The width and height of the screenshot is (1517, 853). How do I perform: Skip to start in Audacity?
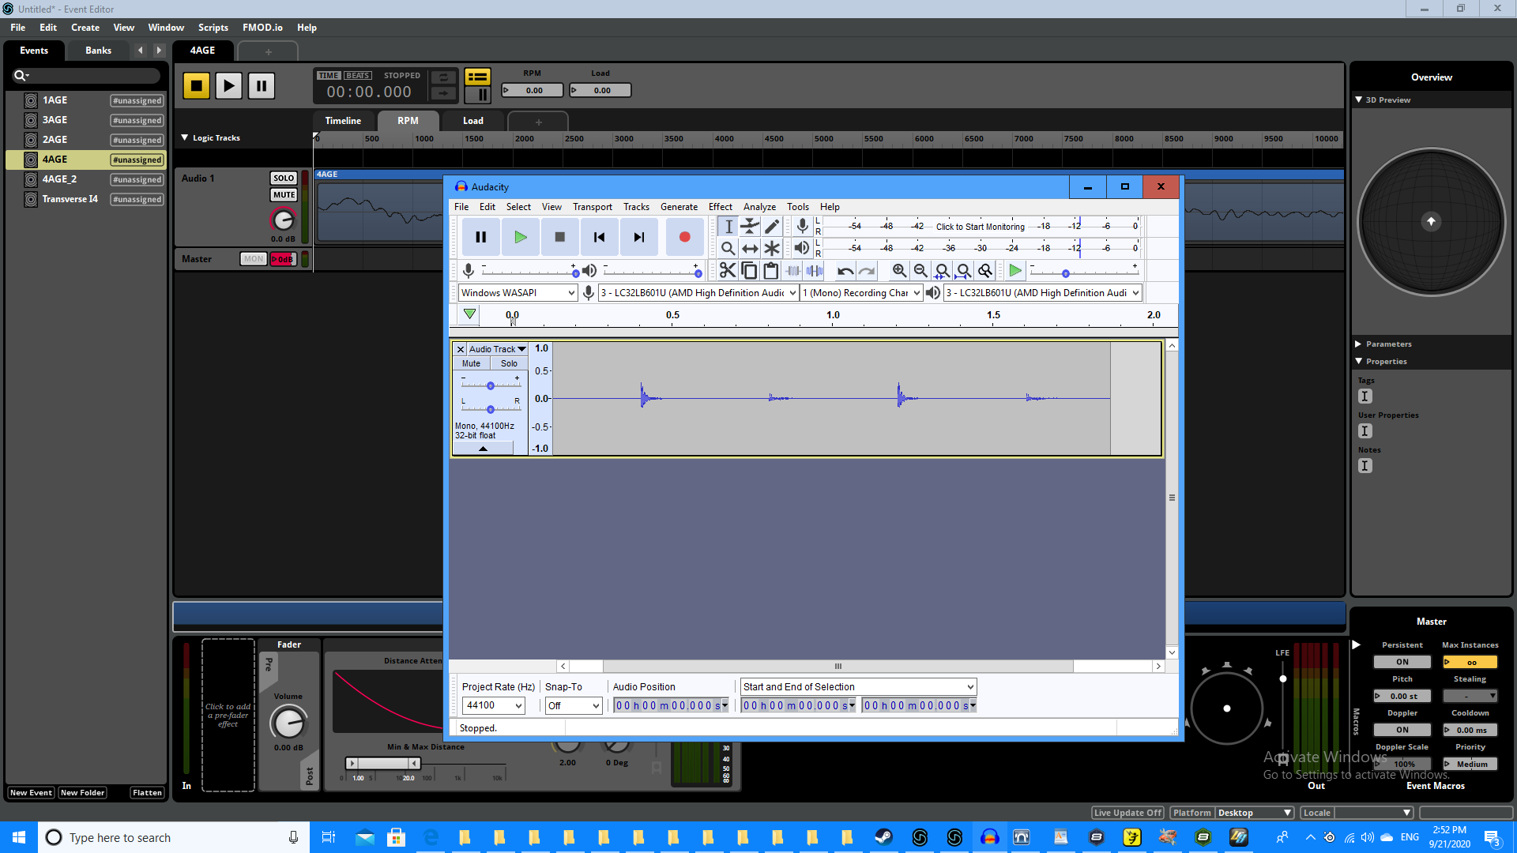click(599, 237)
